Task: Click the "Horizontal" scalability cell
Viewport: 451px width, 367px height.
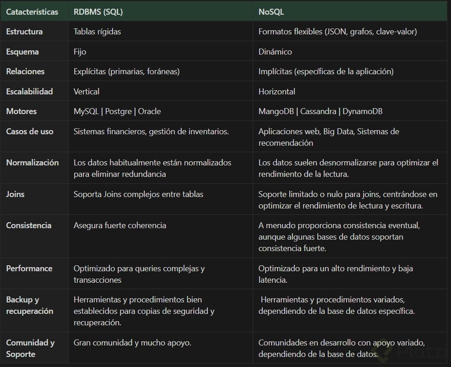Action: coord(277,92)
